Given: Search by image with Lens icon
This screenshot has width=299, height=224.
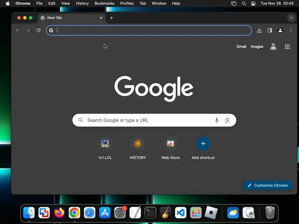Looking at the screenshot, I should tap(227, 120).
